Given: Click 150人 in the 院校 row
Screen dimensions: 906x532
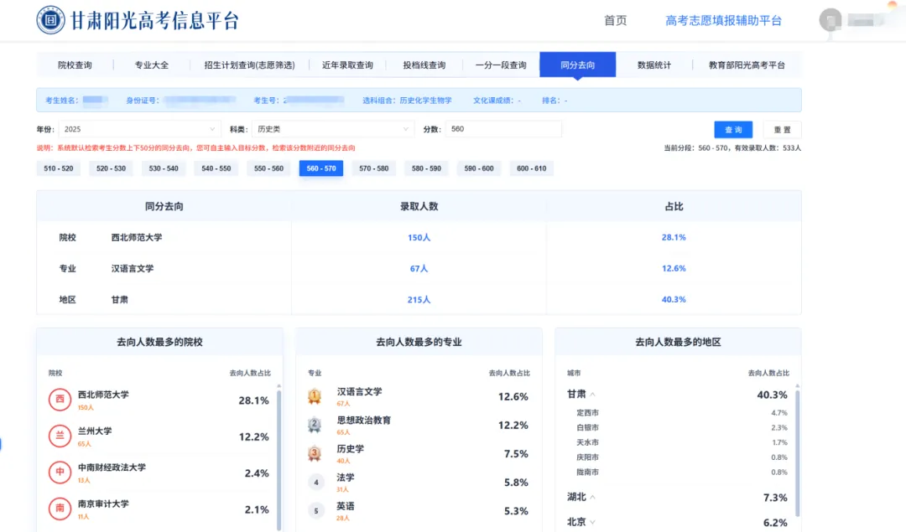Looking at the screenshot, I should 419,237.
